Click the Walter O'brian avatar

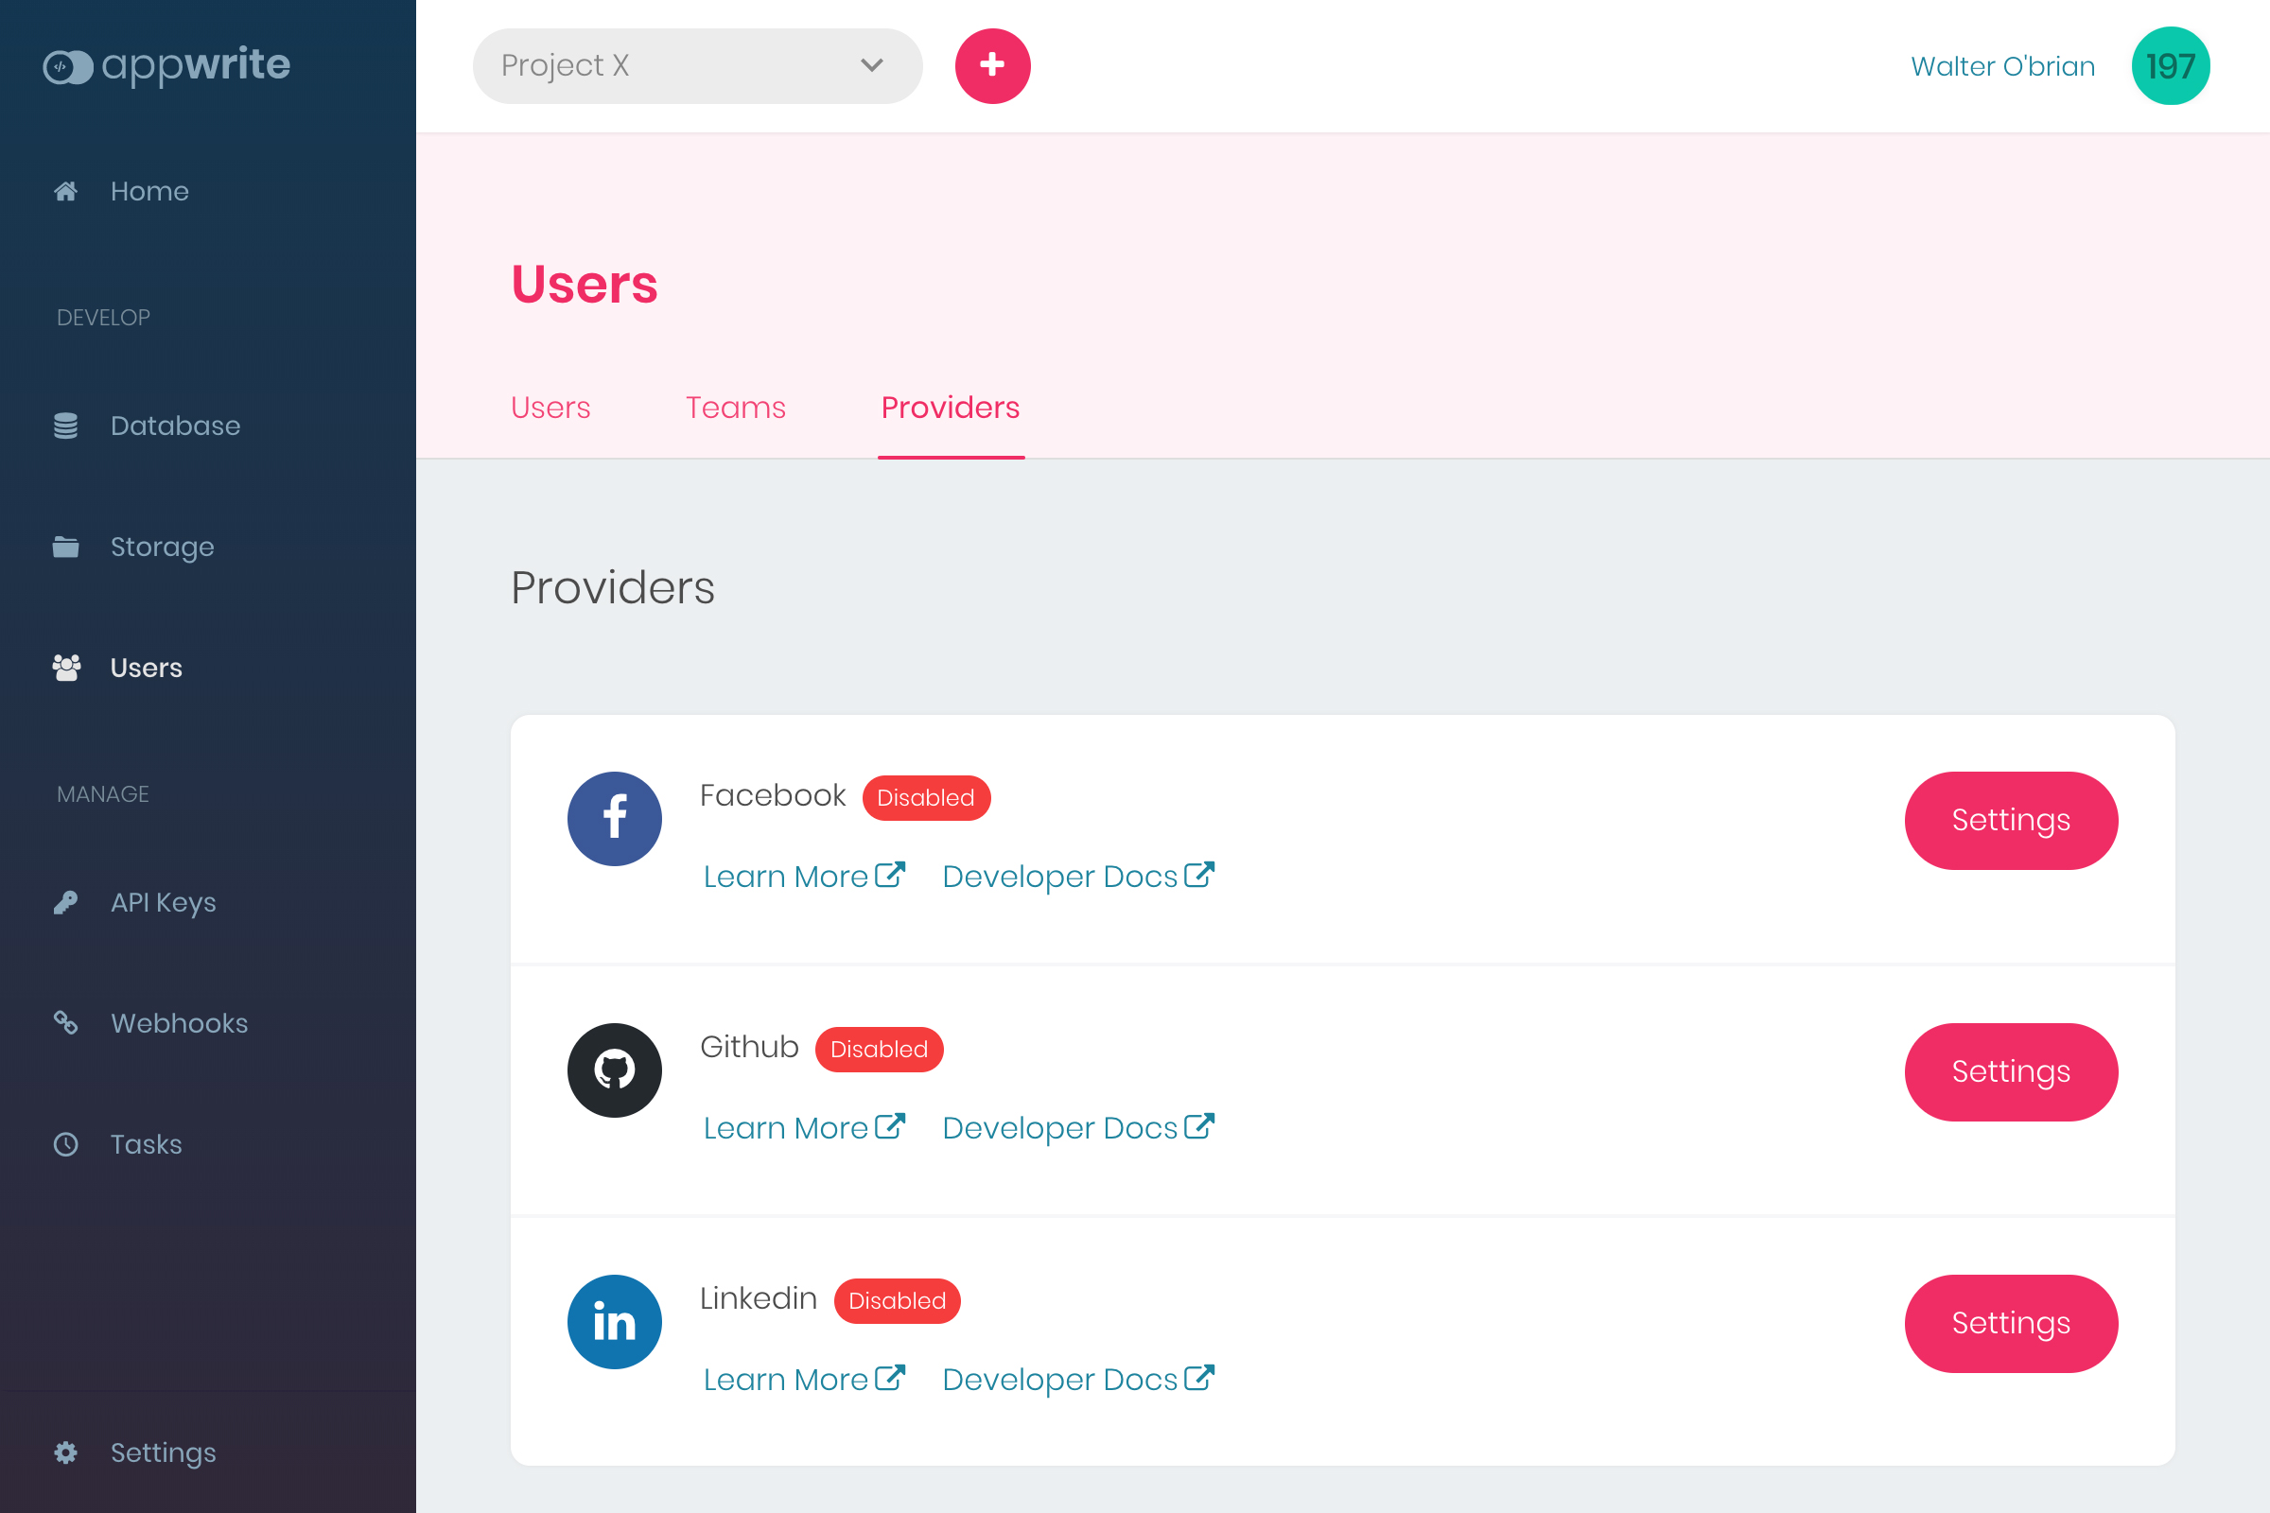tap(2171, 66)
